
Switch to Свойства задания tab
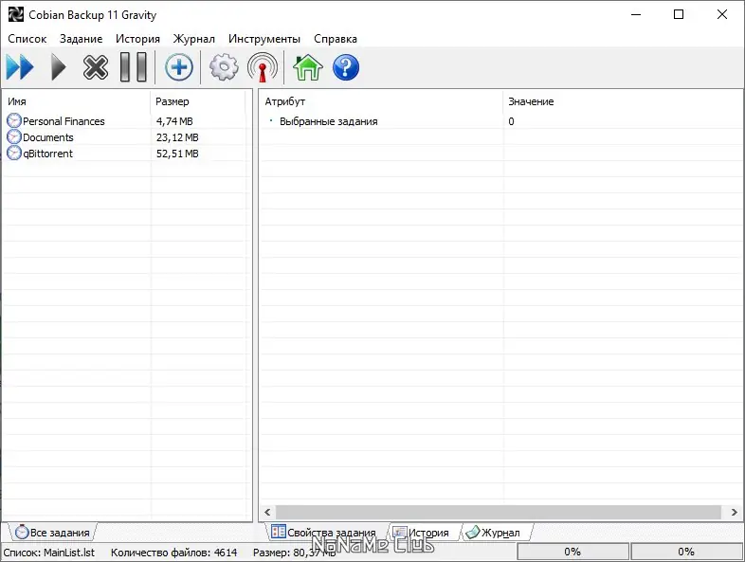click(x=324, y=532)
